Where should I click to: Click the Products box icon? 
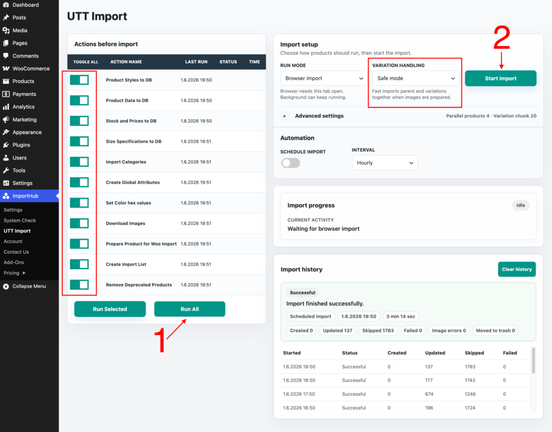pyautogui.click(x=6, y=81)
